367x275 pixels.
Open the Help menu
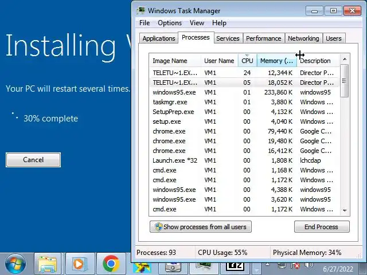(219, 23)
